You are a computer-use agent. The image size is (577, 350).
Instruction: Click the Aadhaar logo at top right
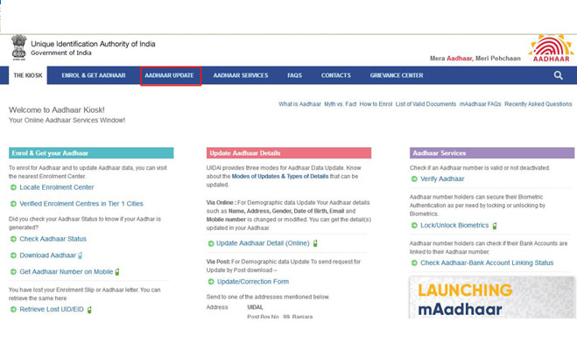[551, 48]
